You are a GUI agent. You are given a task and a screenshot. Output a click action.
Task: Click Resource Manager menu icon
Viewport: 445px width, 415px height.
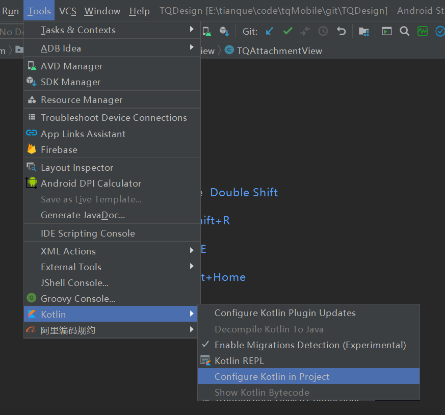(x=32, y=99)
